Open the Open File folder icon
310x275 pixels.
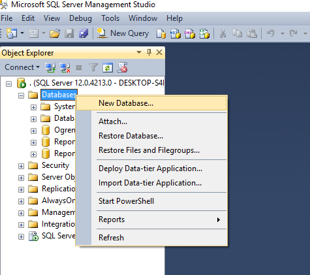pos(55,33)
